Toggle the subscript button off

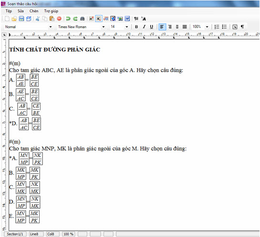tap(98, 19)
